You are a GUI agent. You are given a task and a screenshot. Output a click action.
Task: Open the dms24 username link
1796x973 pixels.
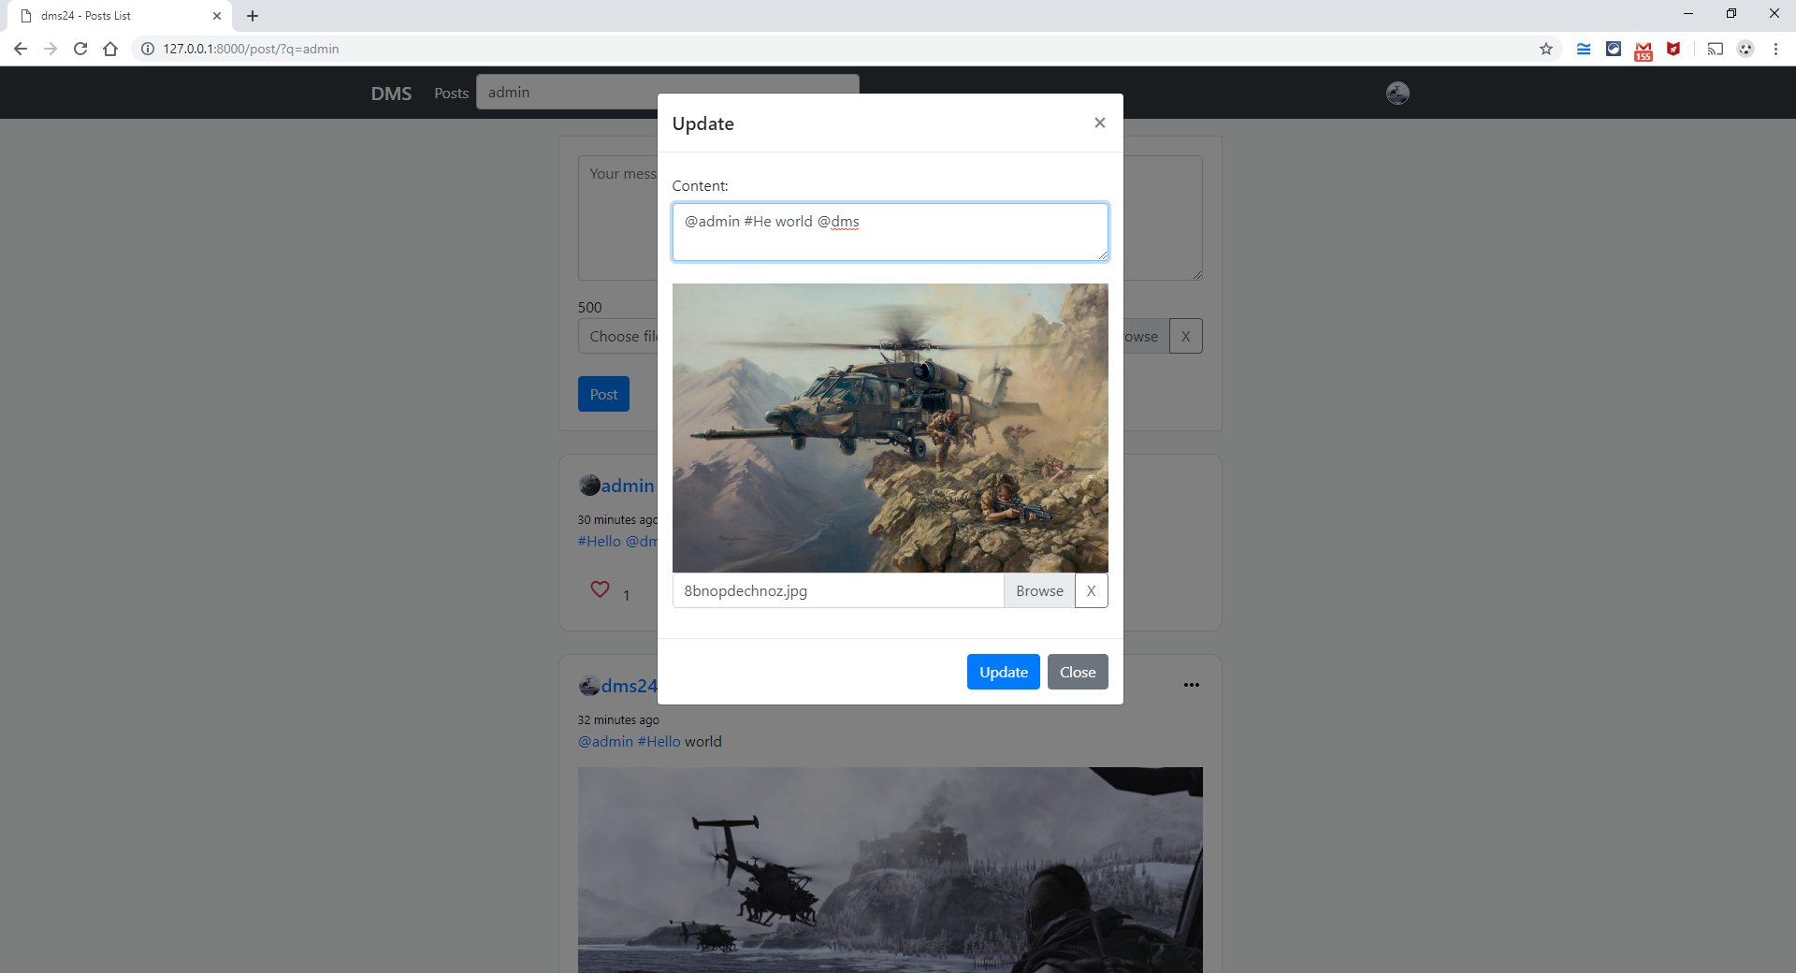click(x=629, y=686)
